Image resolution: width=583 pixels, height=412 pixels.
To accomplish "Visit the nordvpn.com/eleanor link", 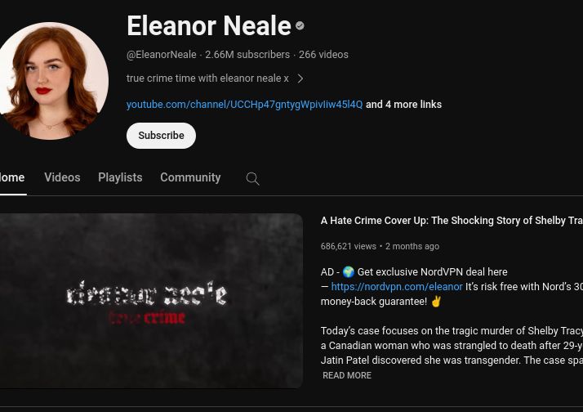I will 397,287.
